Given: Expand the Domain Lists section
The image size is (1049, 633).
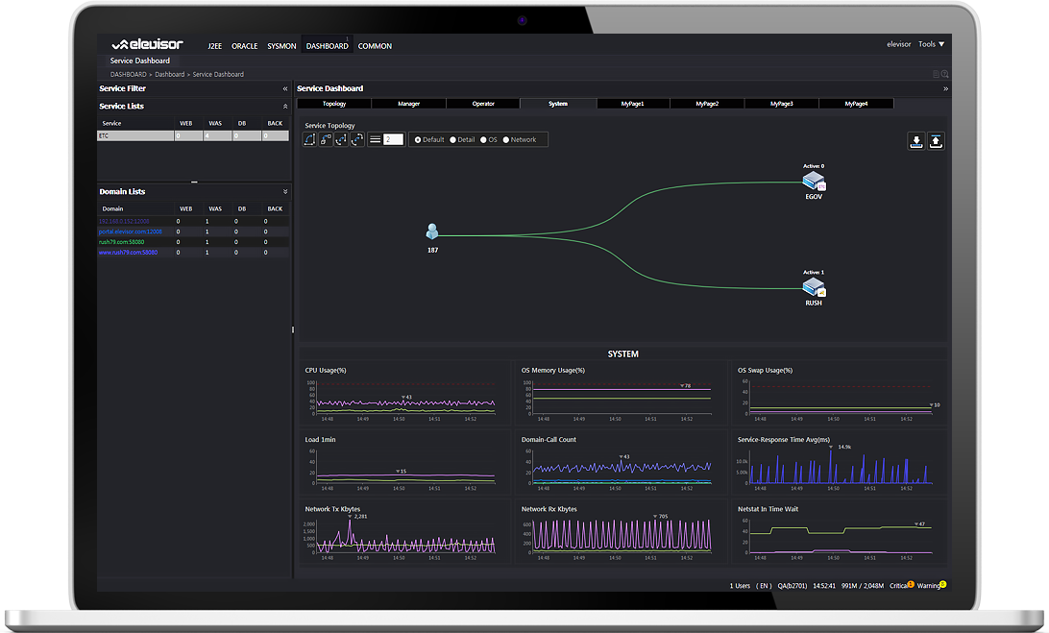Looking at the screenshot, I should 285,191.
